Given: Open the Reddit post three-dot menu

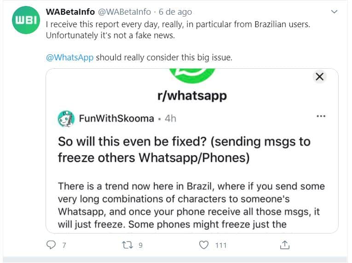Looking at the screenshot, I should [321, 117].
